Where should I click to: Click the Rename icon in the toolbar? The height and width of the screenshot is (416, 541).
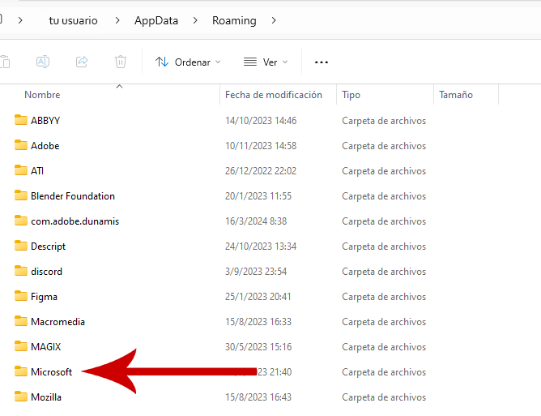(x=43, y=62)
